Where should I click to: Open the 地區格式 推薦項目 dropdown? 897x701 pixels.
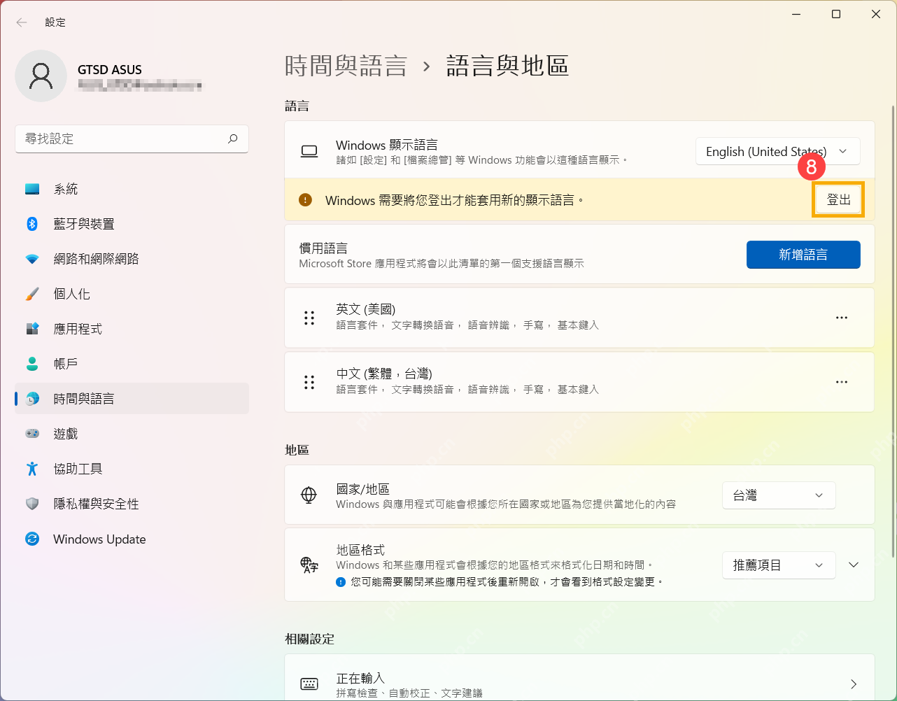pyautogui.click(x=779, y=565)
